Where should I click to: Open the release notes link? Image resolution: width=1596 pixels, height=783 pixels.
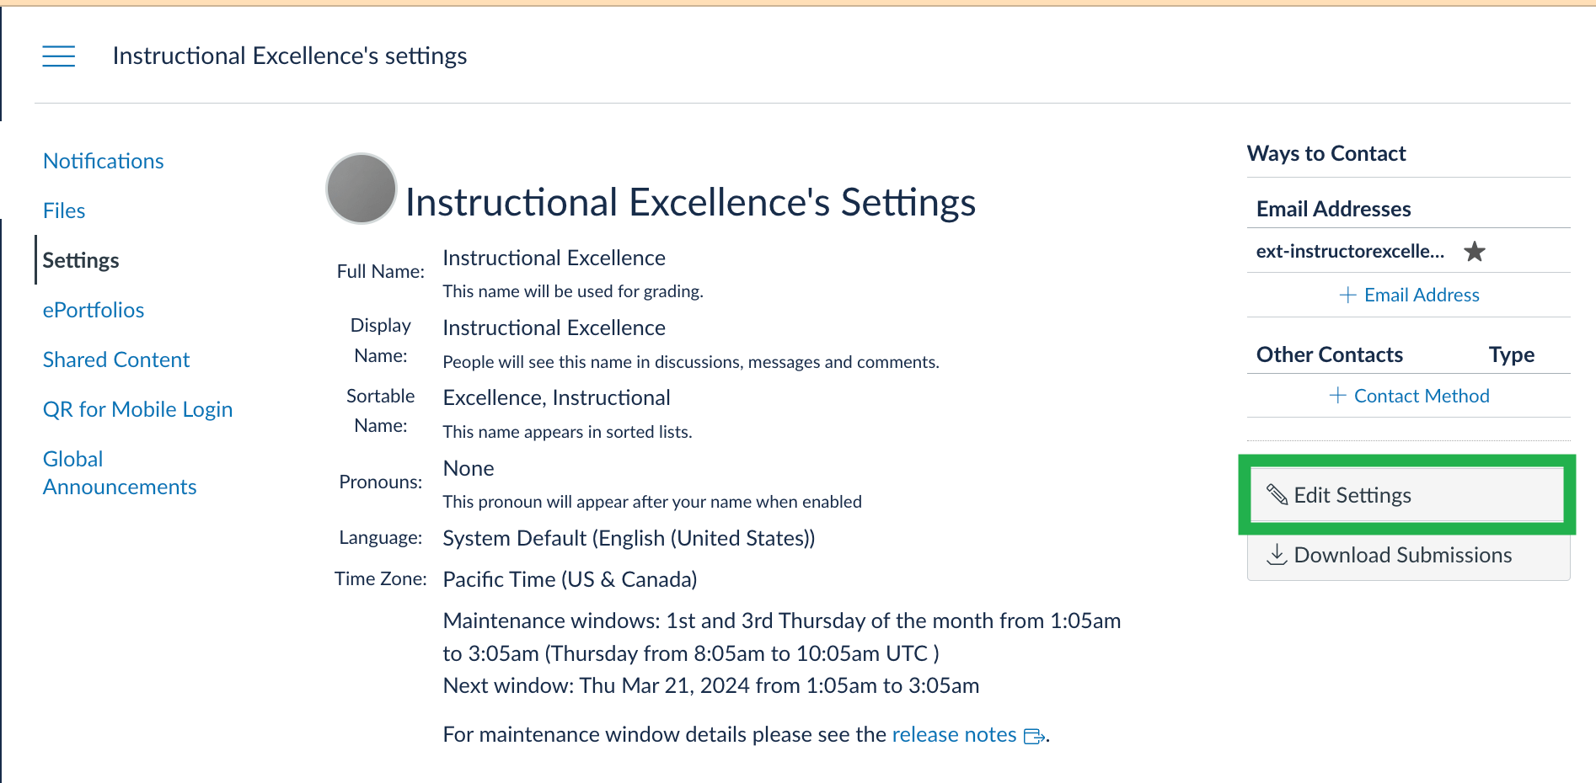click(953, 734)
